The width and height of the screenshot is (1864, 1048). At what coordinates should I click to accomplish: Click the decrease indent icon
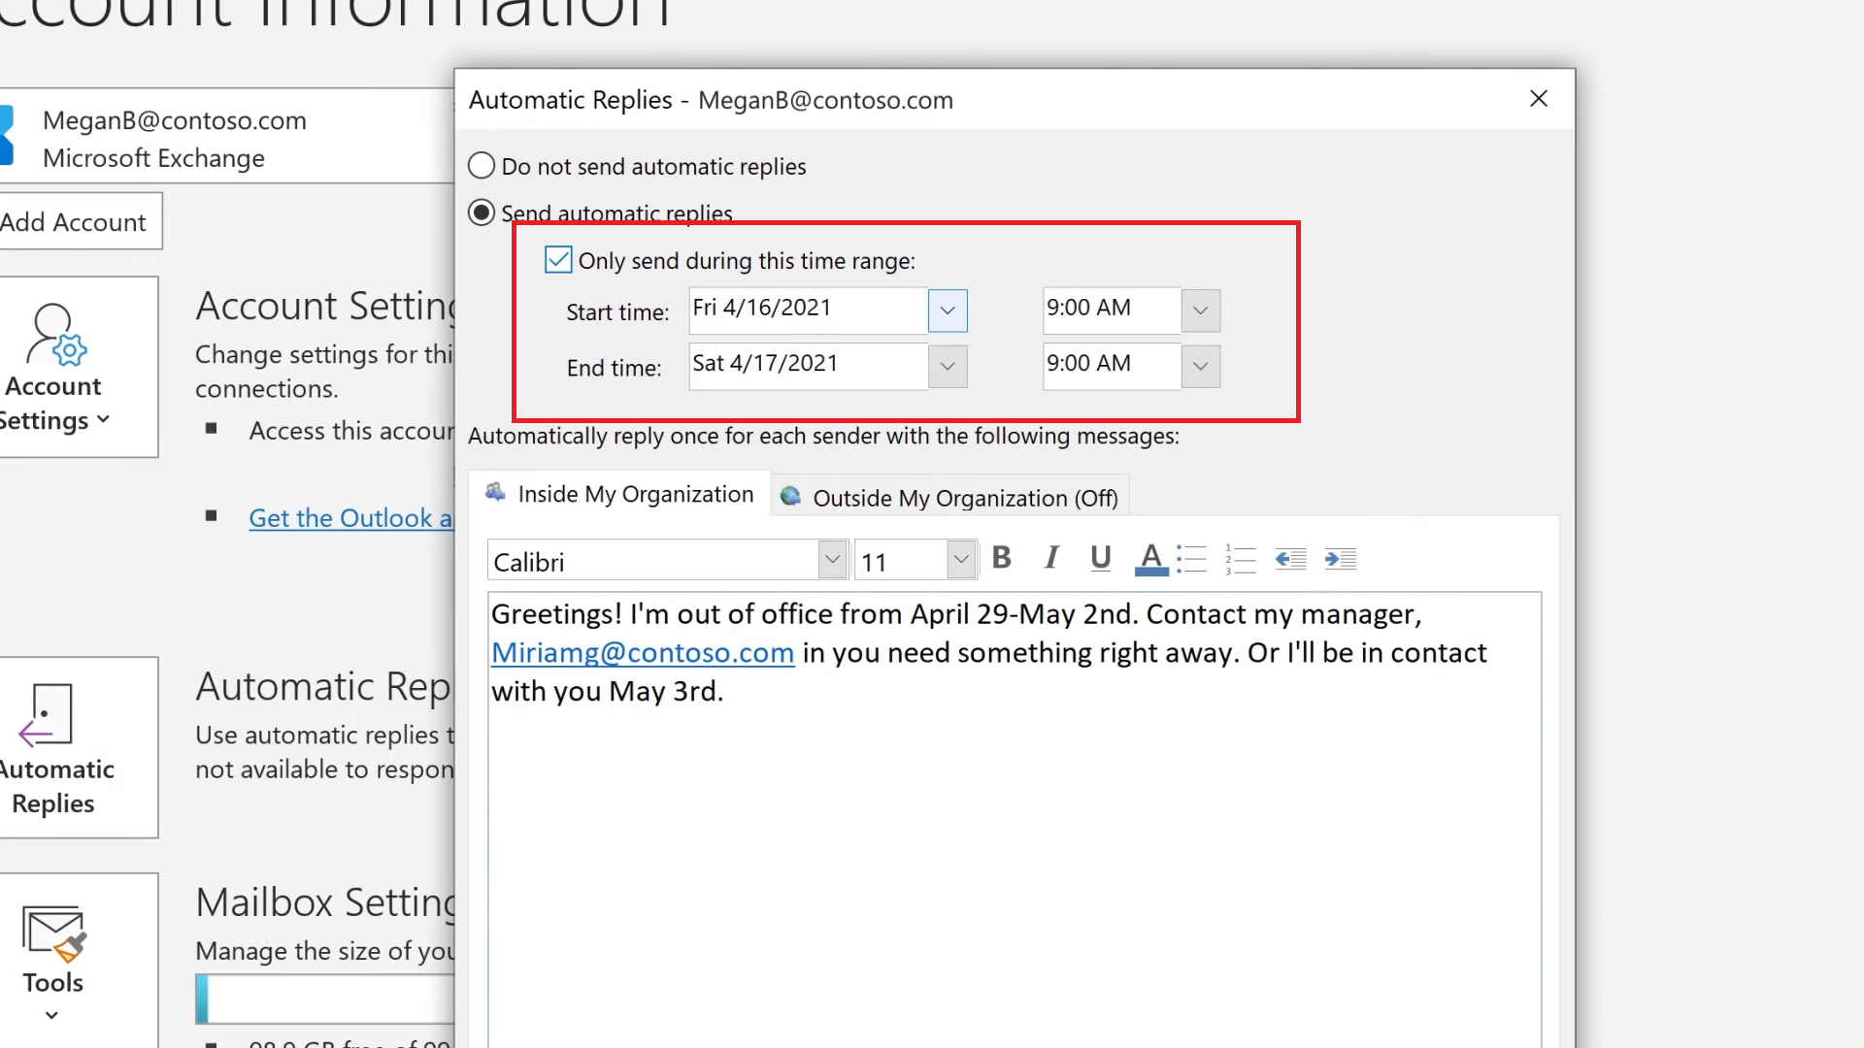(1290, 558)
